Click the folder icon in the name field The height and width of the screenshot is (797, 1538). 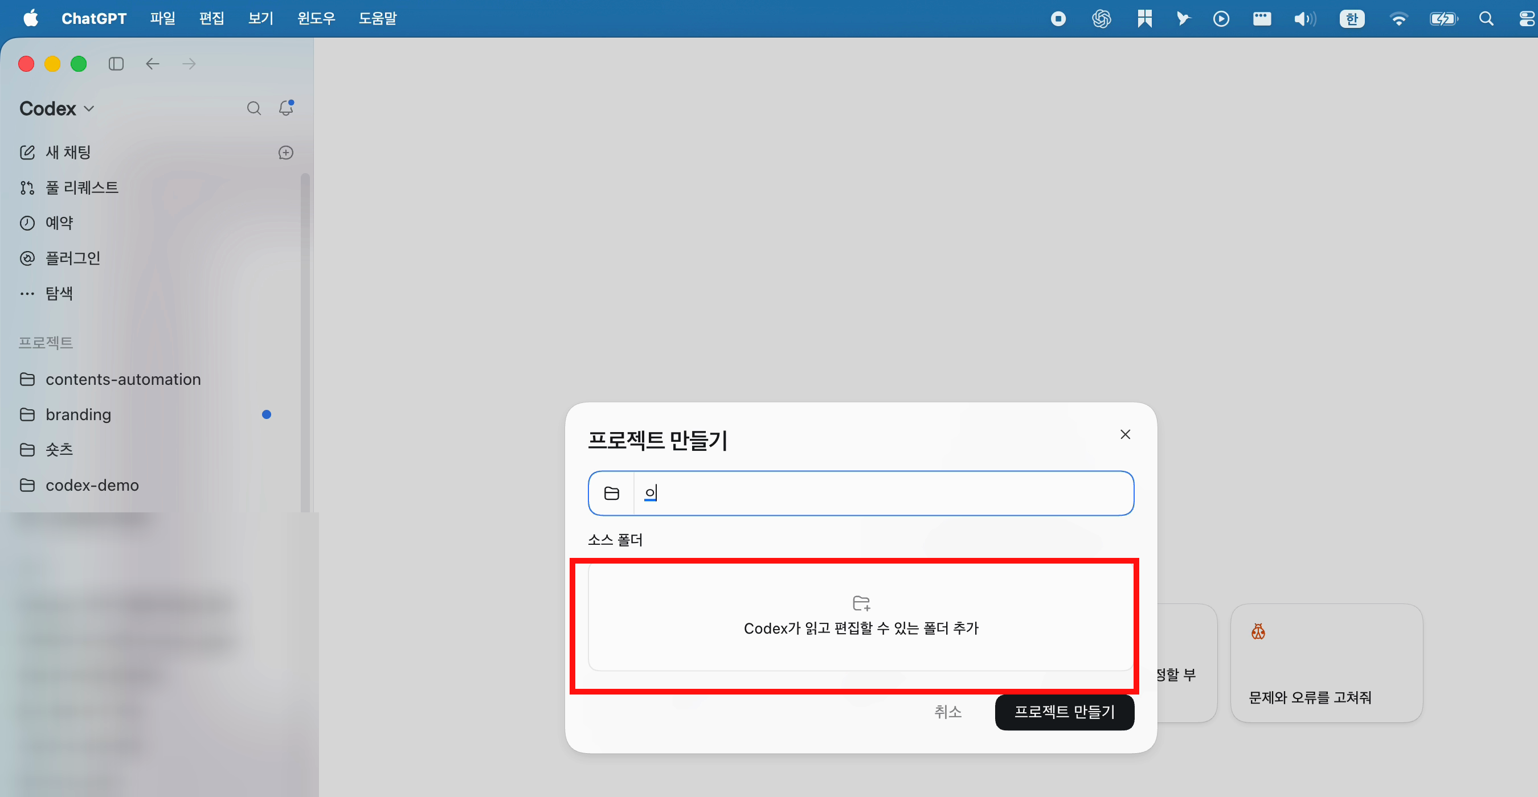tap(611, 494)
